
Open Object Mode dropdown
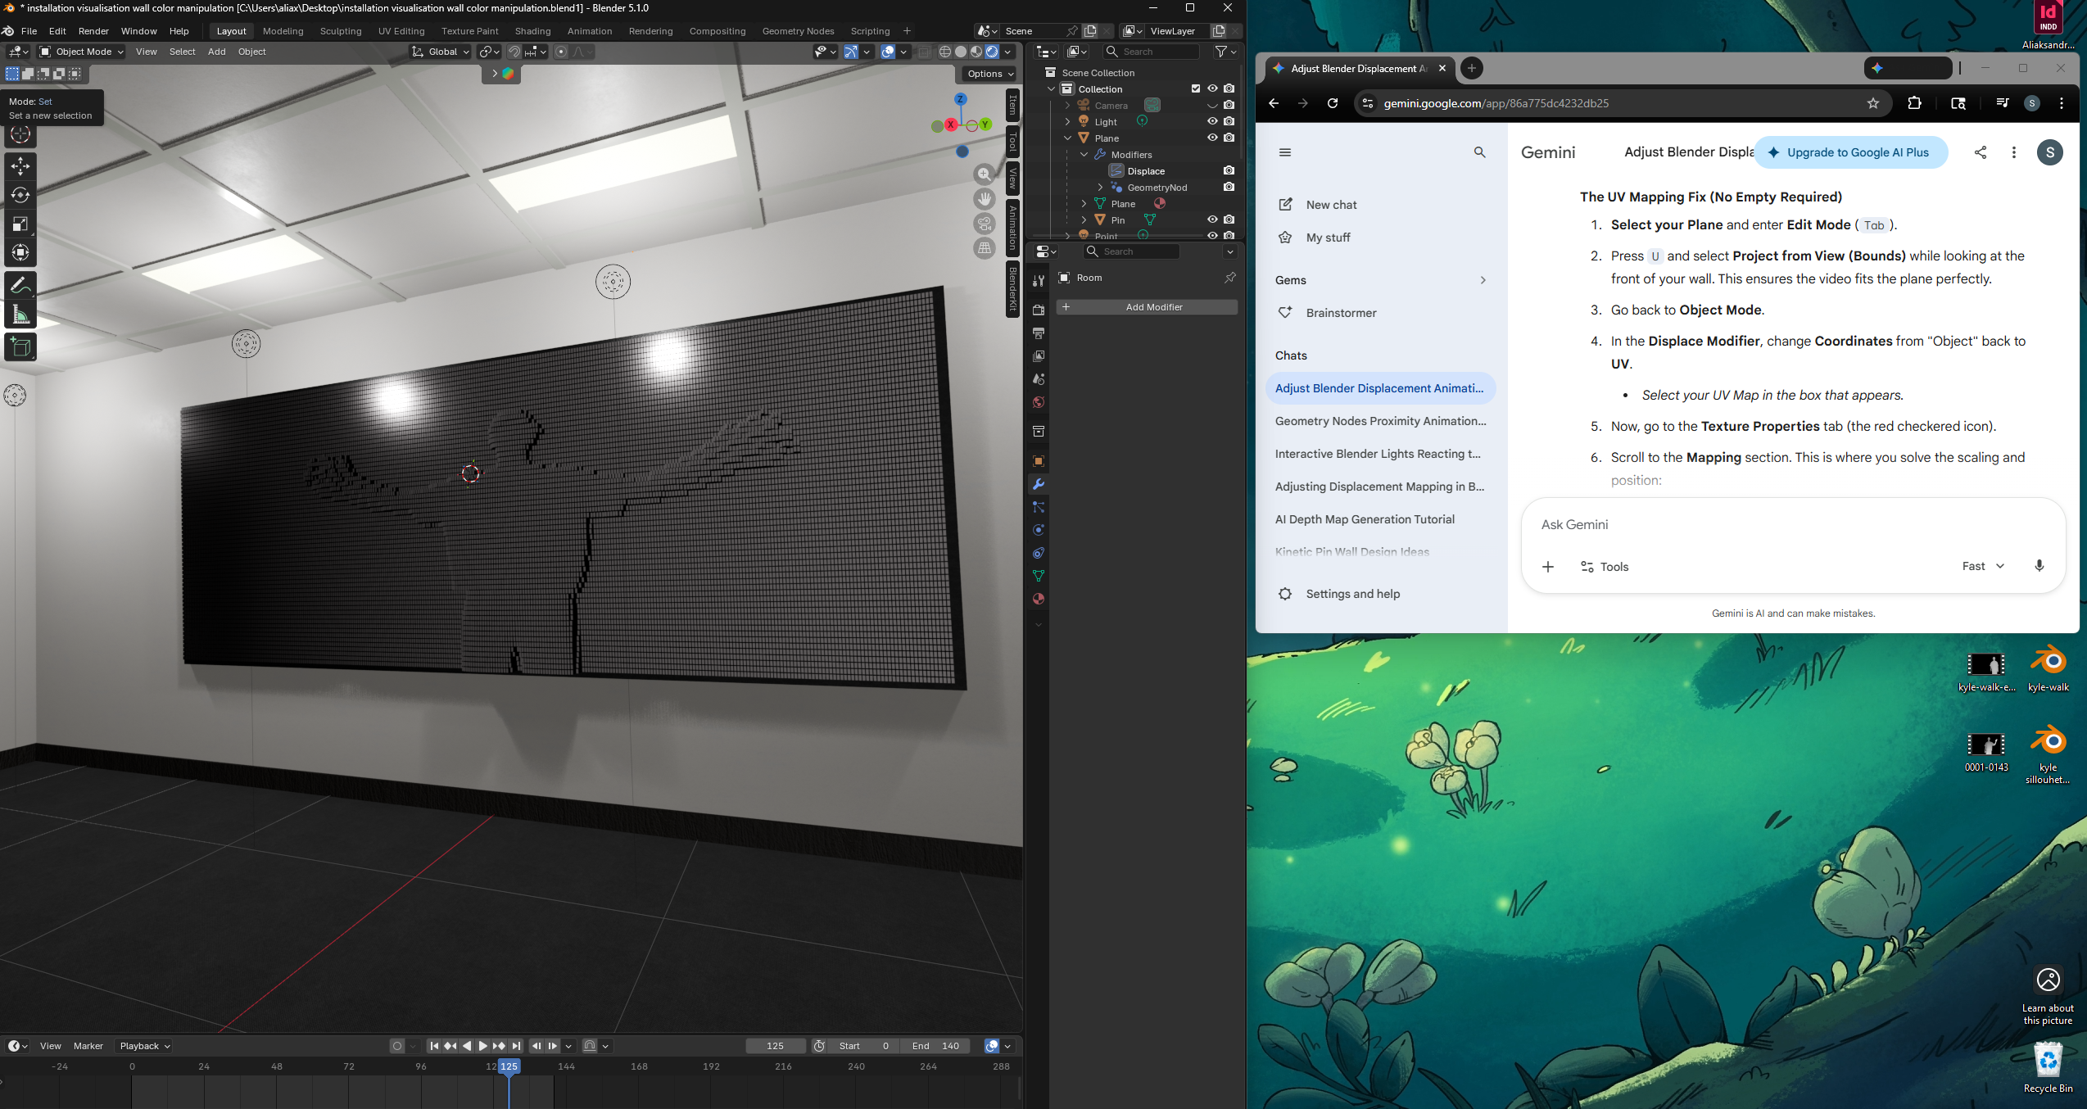click(x=82, y=52)
